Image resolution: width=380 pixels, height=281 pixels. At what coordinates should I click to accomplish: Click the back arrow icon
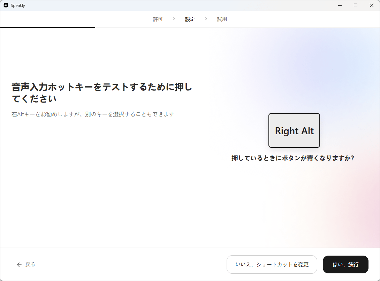19,265
